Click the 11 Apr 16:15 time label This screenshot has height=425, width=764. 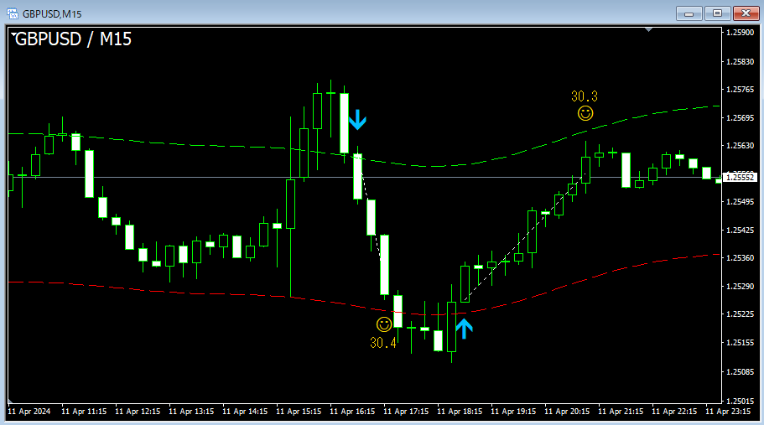[x=352, y=412]
